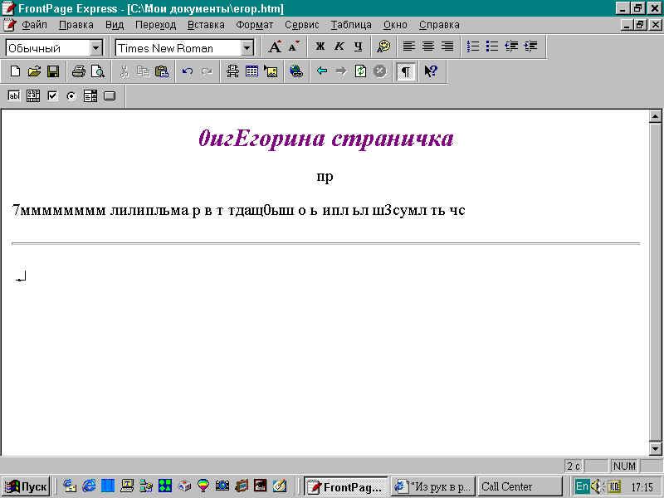The height and width of the screenshot is (498, 664).
Task: Insert a check box form field
Action: [52, 95]
